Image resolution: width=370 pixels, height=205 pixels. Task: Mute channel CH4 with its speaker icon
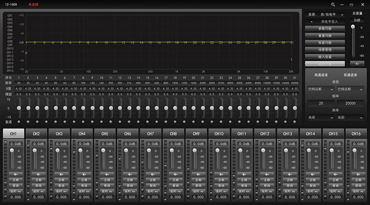84,174
